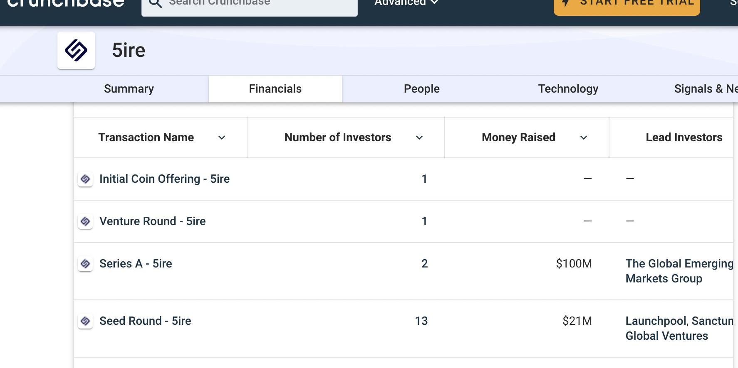Click the Transaction Name header text
The width and height of the screenshot is (738, 368).
coord(146,137)
